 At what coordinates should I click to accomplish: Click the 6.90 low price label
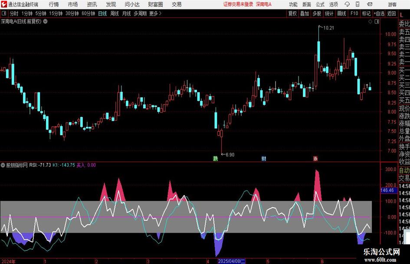(x=230, y=155)
